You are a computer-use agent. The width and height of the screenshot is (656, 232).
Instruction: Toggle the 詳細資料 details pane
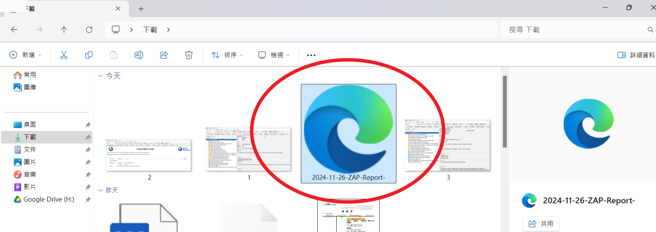point(636,55)
